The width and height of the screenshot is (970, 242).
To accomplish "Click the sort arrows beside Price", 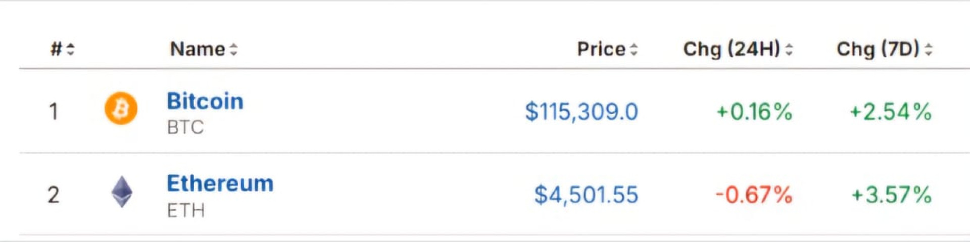I will point(634,49).
